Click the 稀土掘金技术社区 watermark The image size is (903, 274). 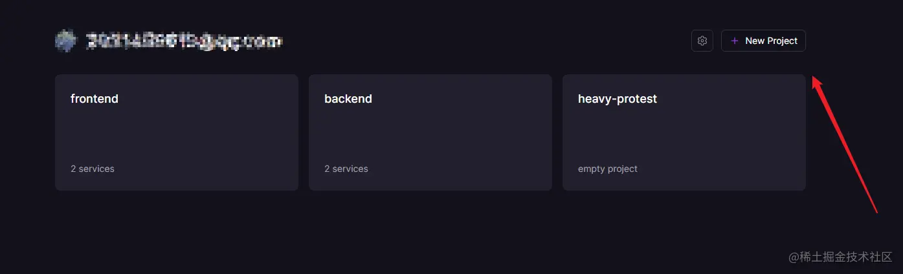pos(840,257)
